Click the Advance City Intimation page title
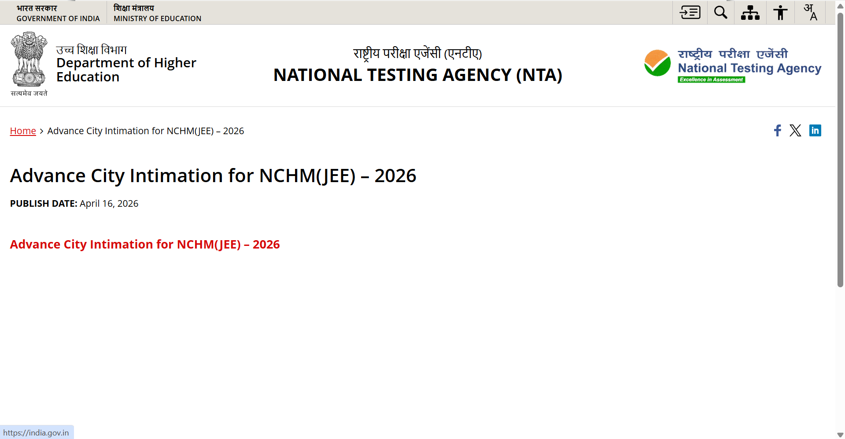Viewport: 845px width, 439px height. (x=213, y=176)
